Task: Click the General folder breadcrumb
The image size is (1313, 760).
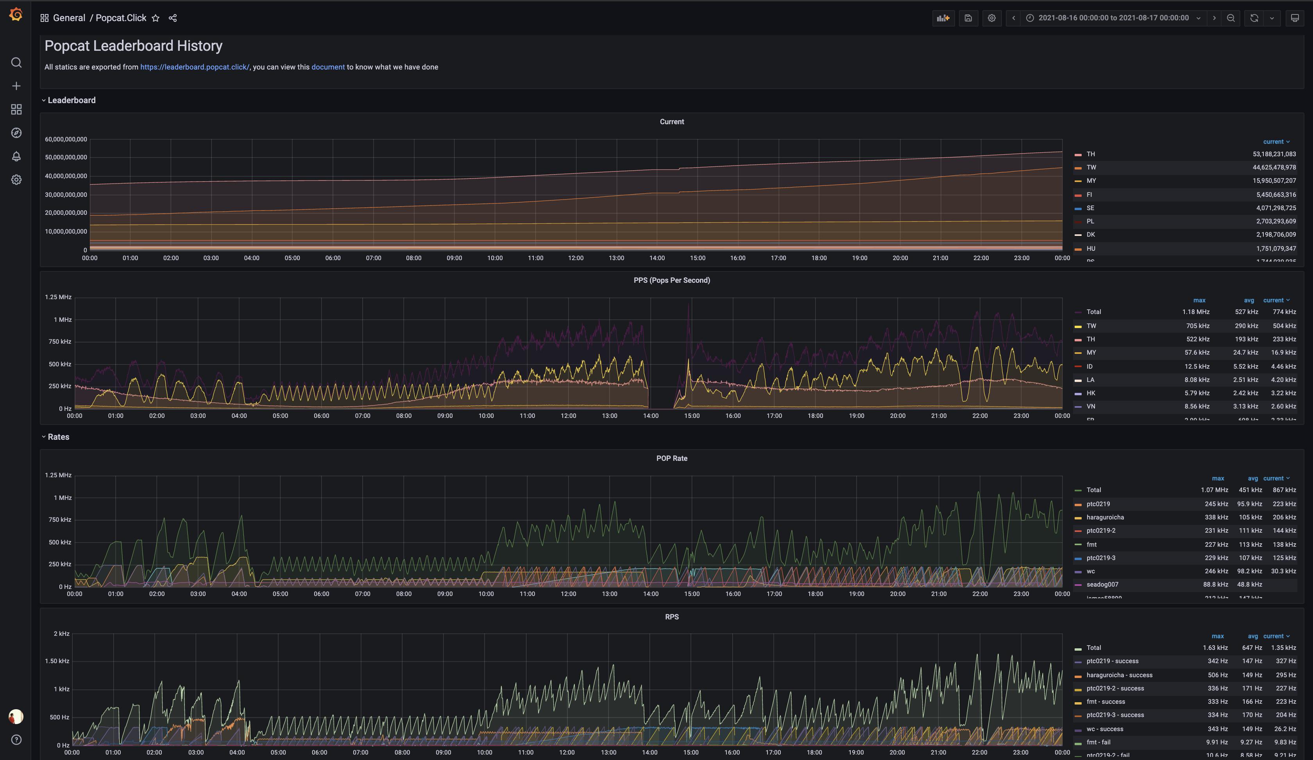Action: point(69,18)
